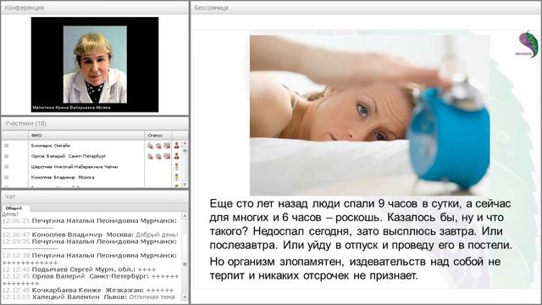
Task: Toggle row marker for Коноплев Владимир participant
Action: tap(6, 177)
